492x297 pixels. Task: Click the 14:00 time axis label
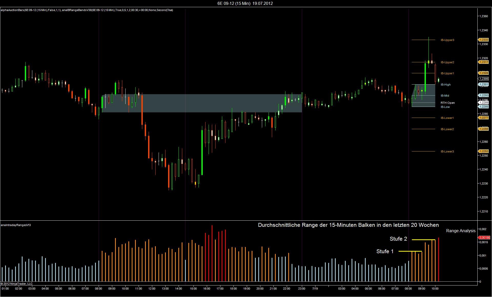(x=179, y=289)
